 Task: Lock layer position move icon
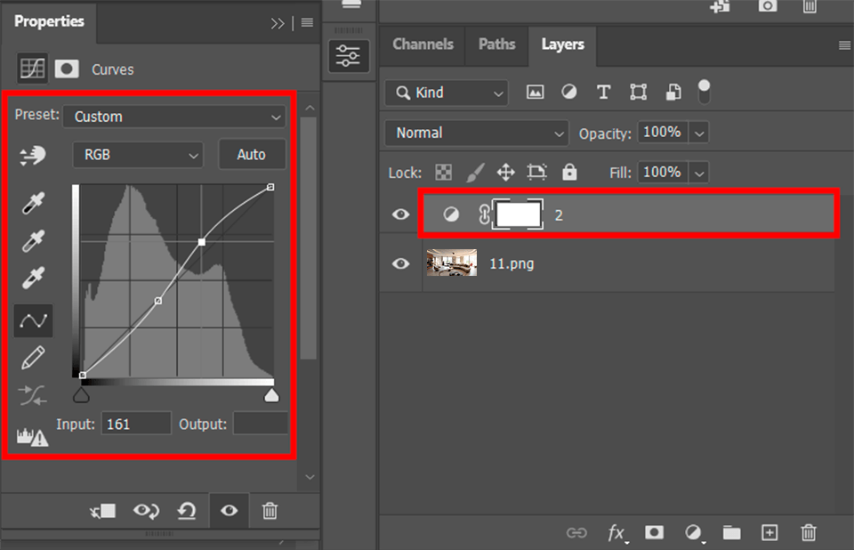(506, 173)
